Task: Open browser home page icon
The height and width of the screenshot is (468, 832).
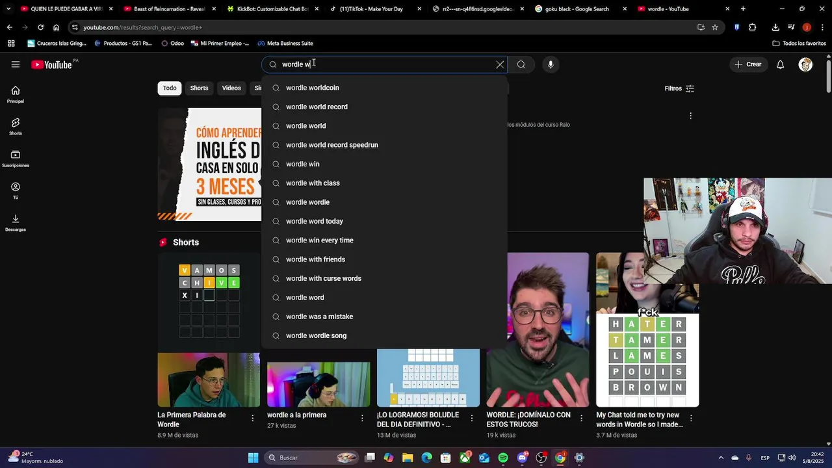Action: [x=56, y=27]
